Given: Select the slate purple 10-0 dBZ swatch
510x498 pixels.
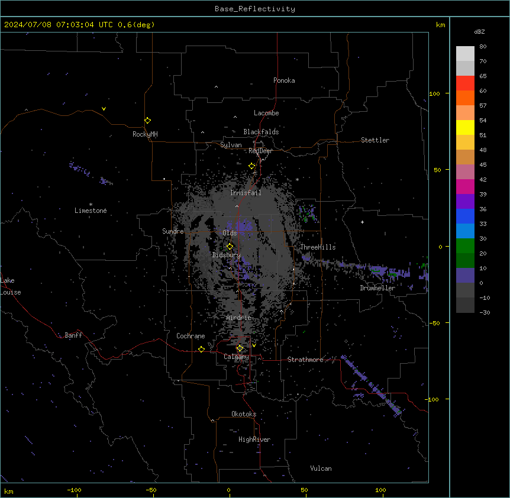Looking at the screenshot, I should point(465,276).
